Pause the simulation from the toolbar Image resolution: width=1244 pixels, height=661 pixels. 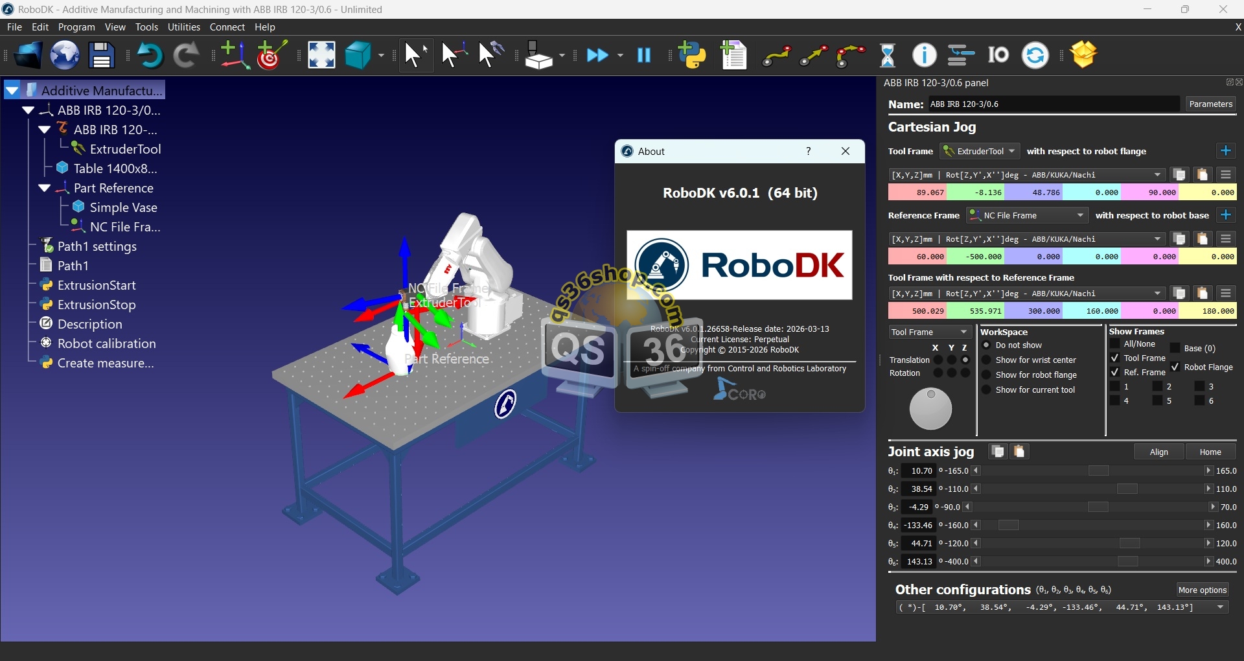[x=644, y=55]
